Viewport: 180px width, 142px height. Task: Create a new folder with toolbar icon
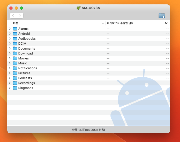point(162,16)
